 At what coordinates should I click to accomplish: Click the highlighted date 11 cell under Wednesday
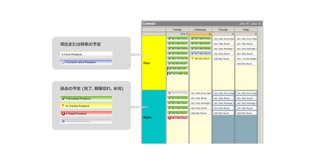200,34
